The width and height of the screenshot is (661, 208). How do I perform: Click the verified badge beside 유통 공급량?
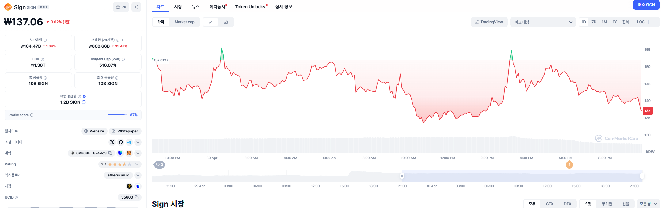84,96
